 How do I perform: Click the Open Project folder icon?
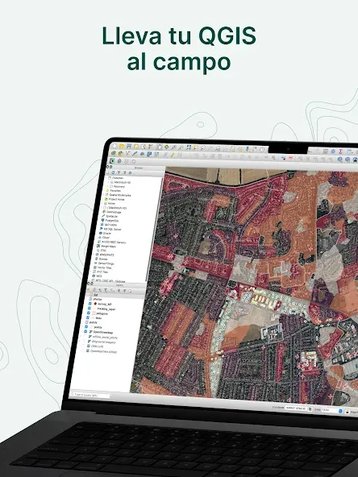pyautogui.click(x=122, y=146)
